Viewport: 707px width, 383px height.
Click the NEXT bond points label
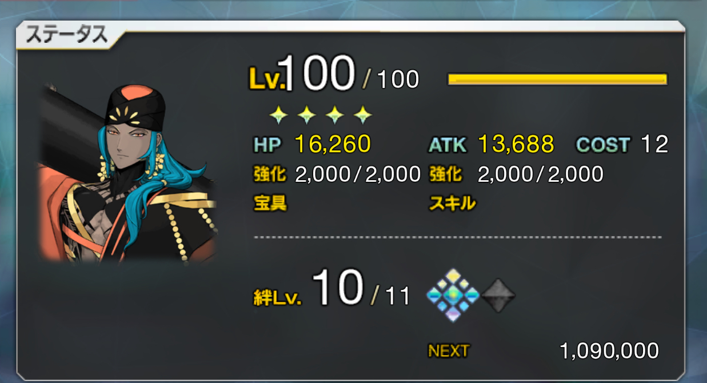pyautogui.click(x=449, y=351)
